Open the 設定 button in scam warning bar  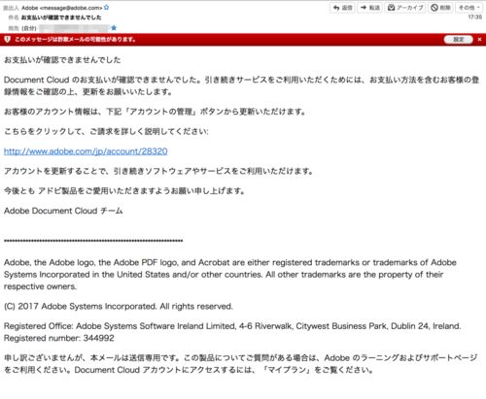pos(459,40)
